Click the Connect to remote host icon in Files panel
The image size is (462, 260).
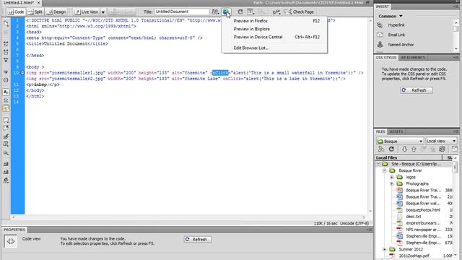[381, 149]
